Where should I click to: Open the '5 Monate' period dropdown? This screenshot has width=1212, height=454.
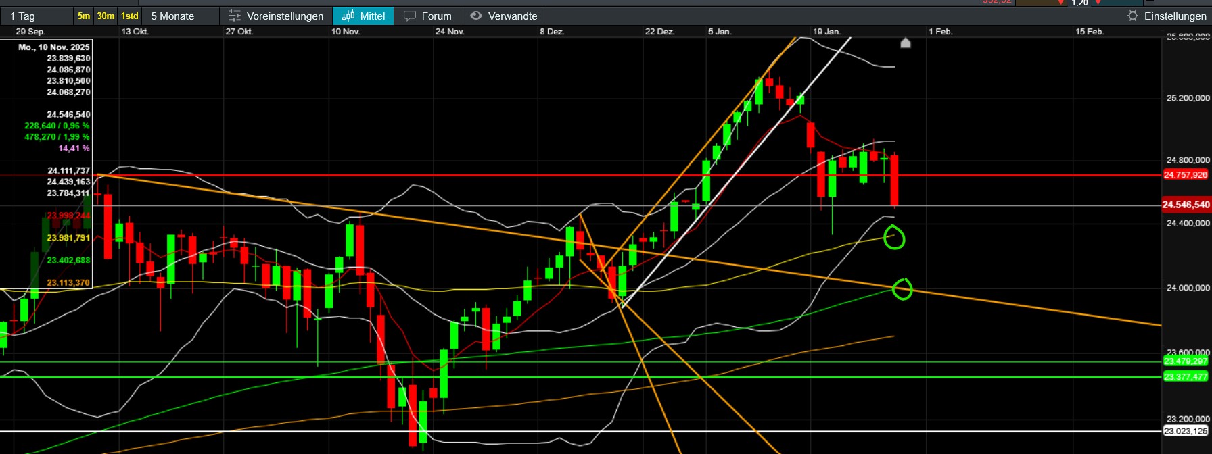click(x=180, y=16)
